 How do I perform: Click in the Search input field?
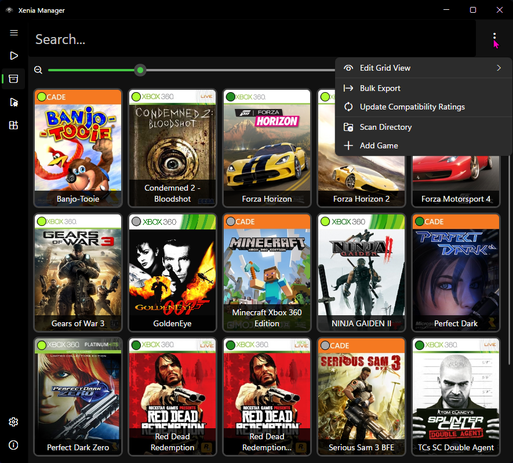252,39
